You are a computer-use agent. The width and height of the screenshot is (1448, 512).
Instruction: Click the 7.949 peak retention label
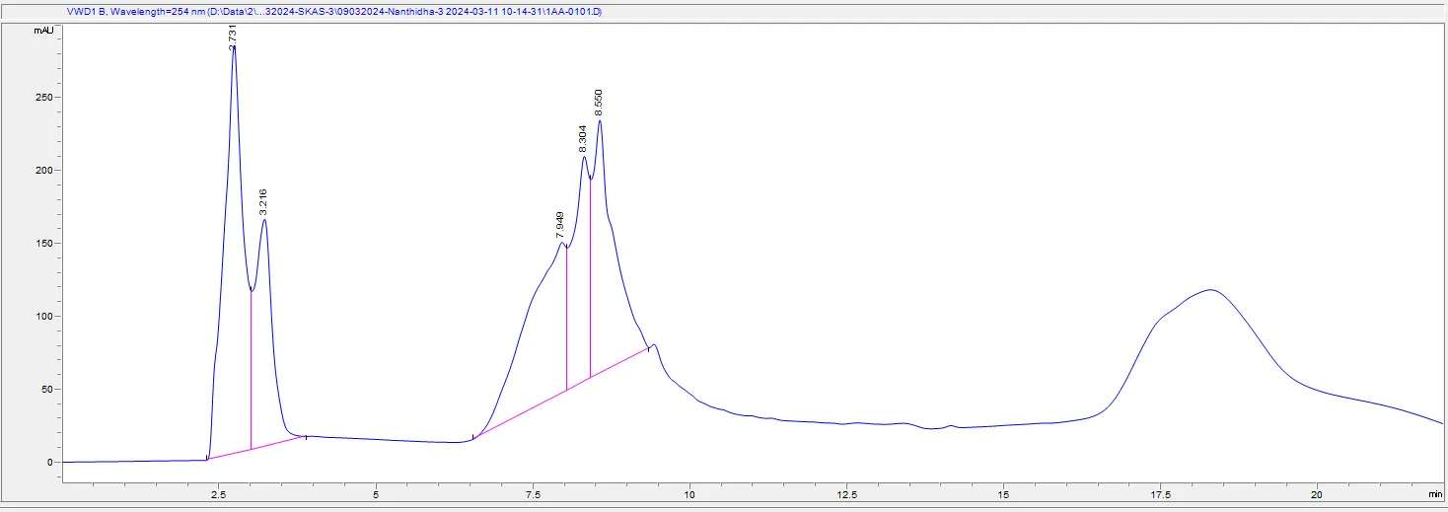click(560, 225)
